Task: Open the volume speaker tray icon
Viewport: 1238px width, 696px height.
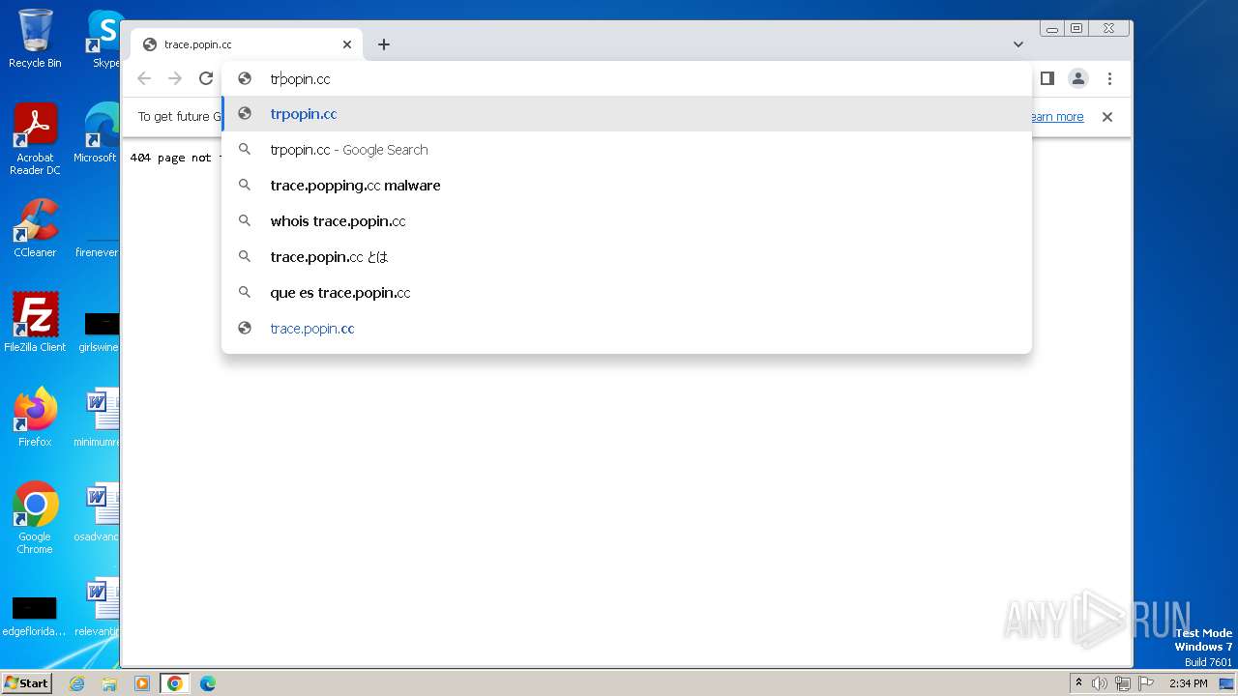Action: pyautogui.click(x=1100, y=683)
